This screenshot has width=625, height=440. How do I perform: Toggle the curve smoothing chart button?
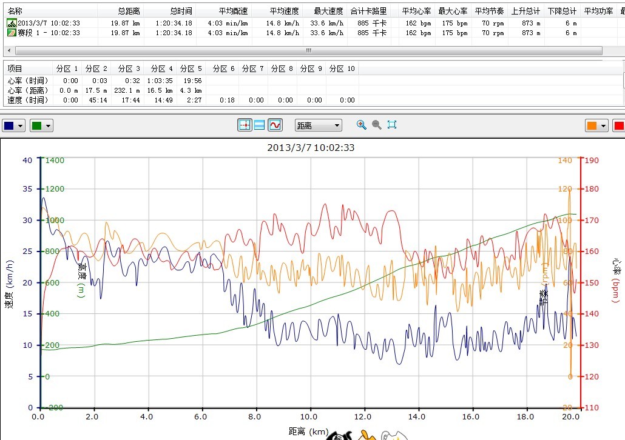(x=275, y=125)
